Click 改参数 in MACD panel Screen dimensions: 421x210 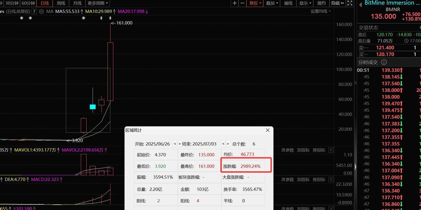(x=288, y=179)
